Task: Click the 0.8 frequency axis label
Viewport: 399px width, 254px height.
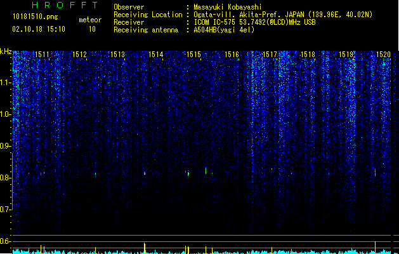Action: click(6, 178)
